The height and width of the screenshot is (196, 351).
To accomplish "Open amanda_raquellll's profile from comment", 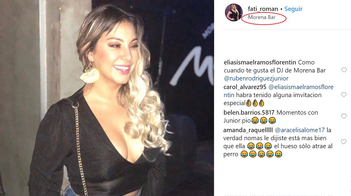I will click(248, 130).
